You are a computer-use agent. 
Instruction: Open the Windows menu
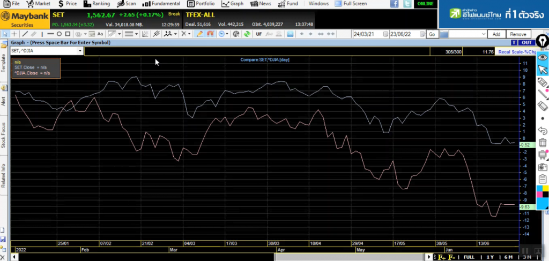[318, 4]
